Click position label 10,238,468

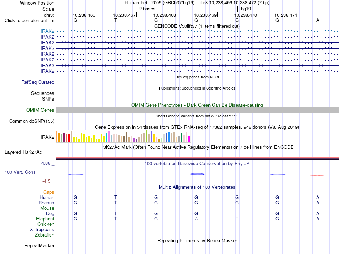tap(165, 15)
